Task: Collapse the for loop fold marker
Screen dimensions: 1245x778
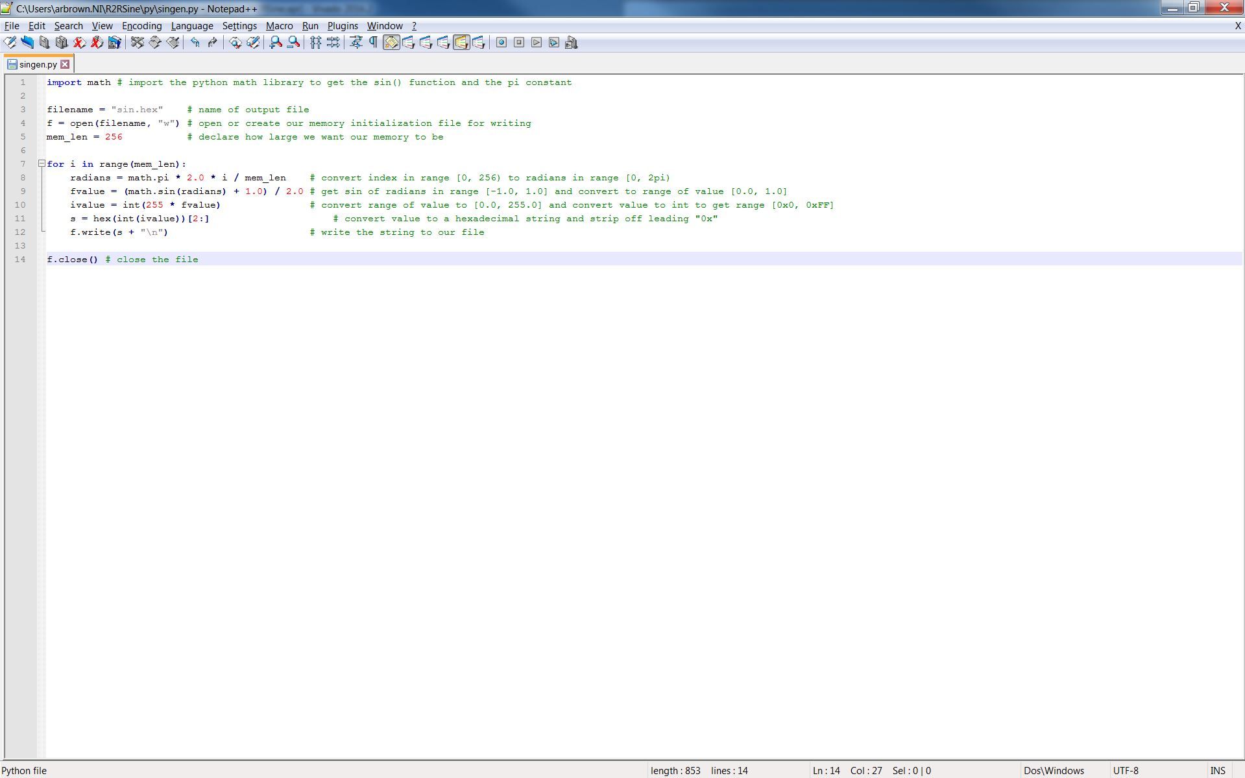Action: [x=42, y=164]
